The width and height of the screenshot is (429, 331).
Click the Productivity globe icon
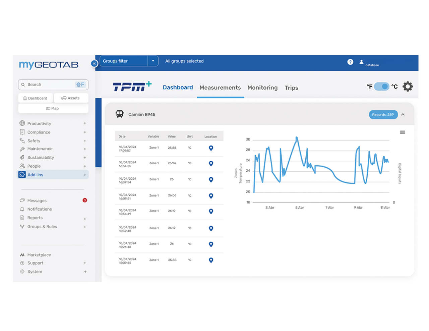(22, 123)
